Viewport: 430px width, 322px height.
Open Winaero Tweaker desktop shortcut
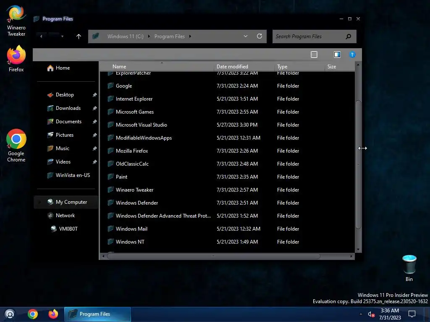point(16,21)
